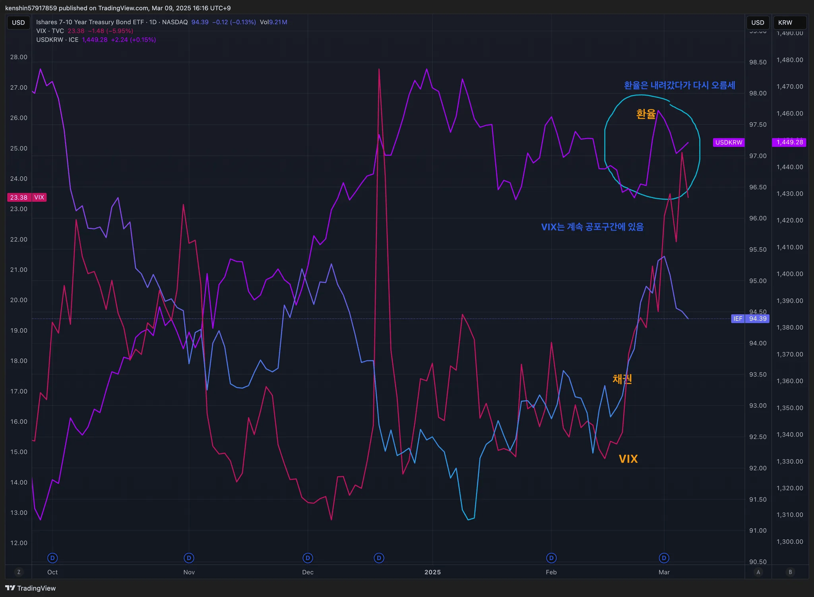
Task: Open the left USD currency selector
Action: [x=18, y=23]
